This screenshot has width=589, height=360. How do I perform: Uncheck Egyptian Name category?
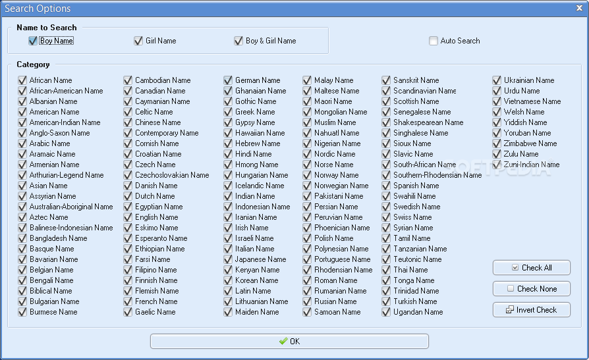coord(128,207)
